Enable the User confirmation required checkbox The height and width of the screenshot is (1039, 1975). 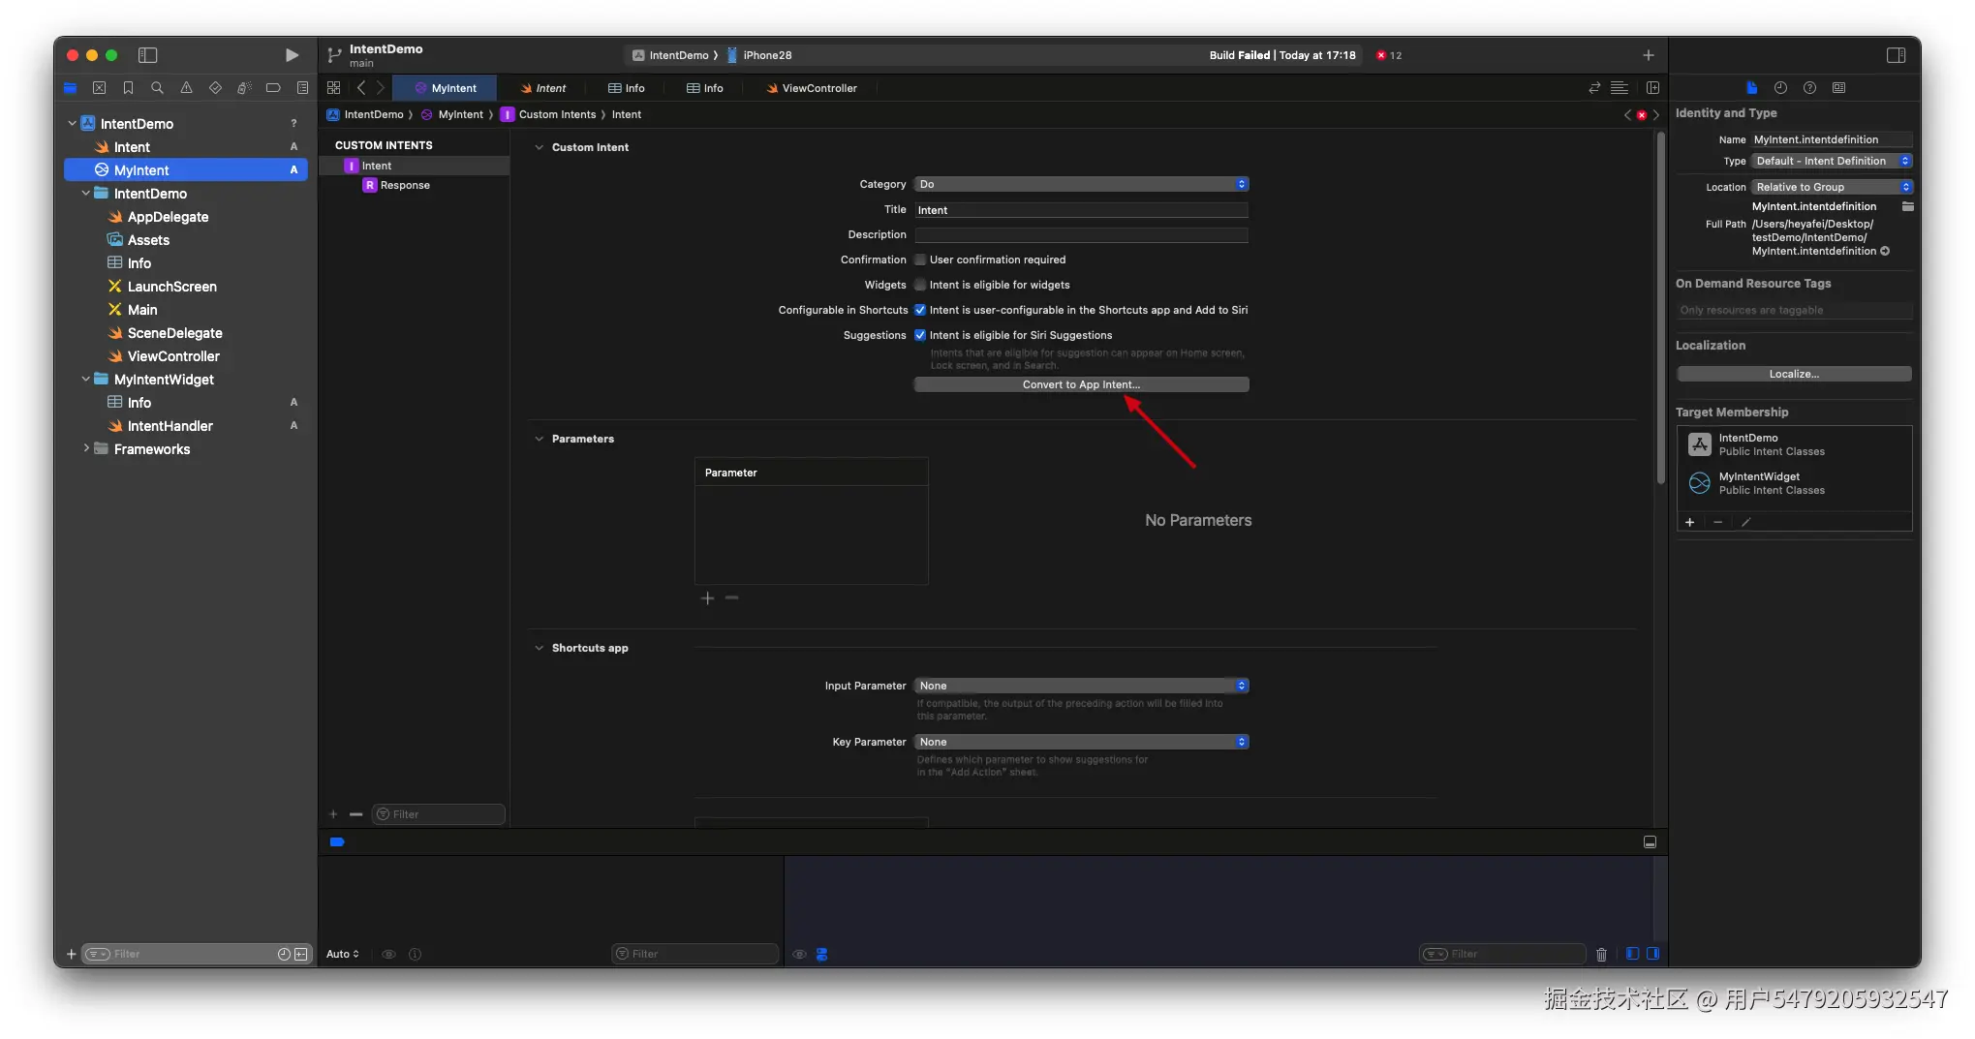[x=920, y=260]
